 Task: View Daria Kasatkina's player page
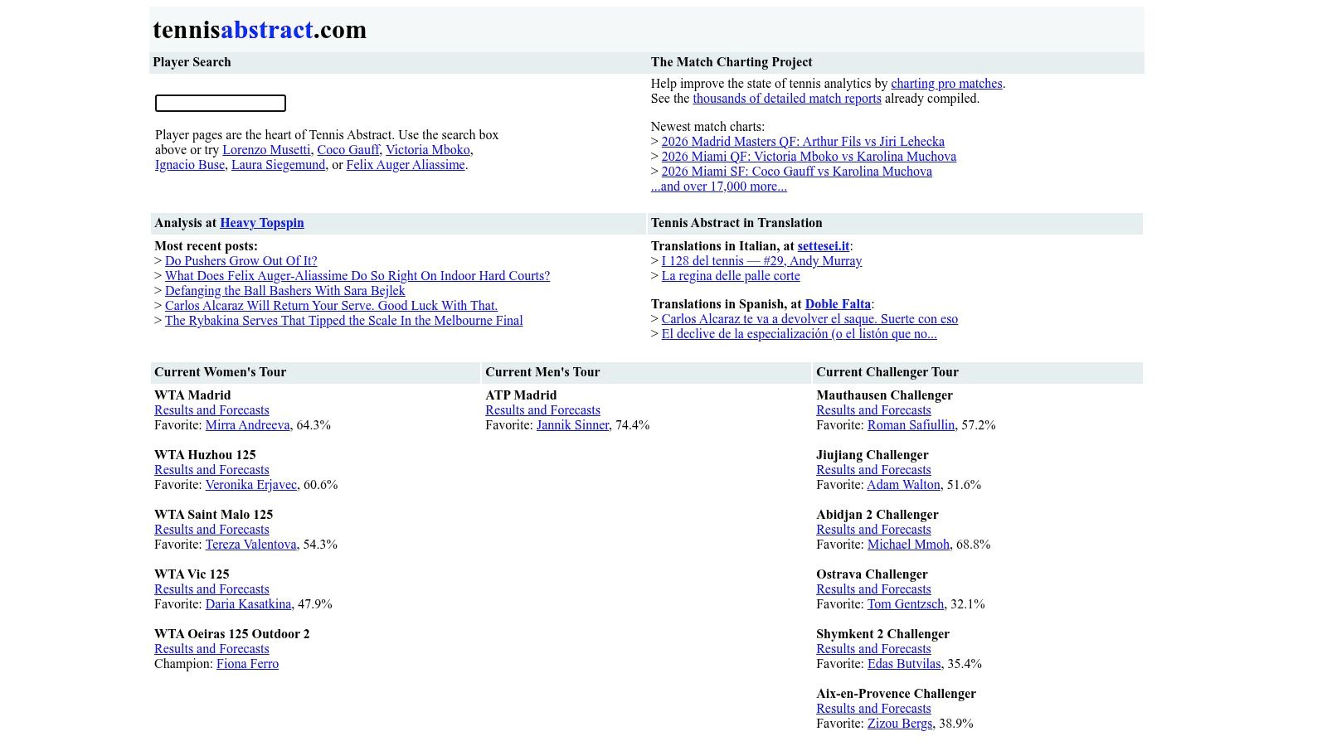click(x=249, y=604)
